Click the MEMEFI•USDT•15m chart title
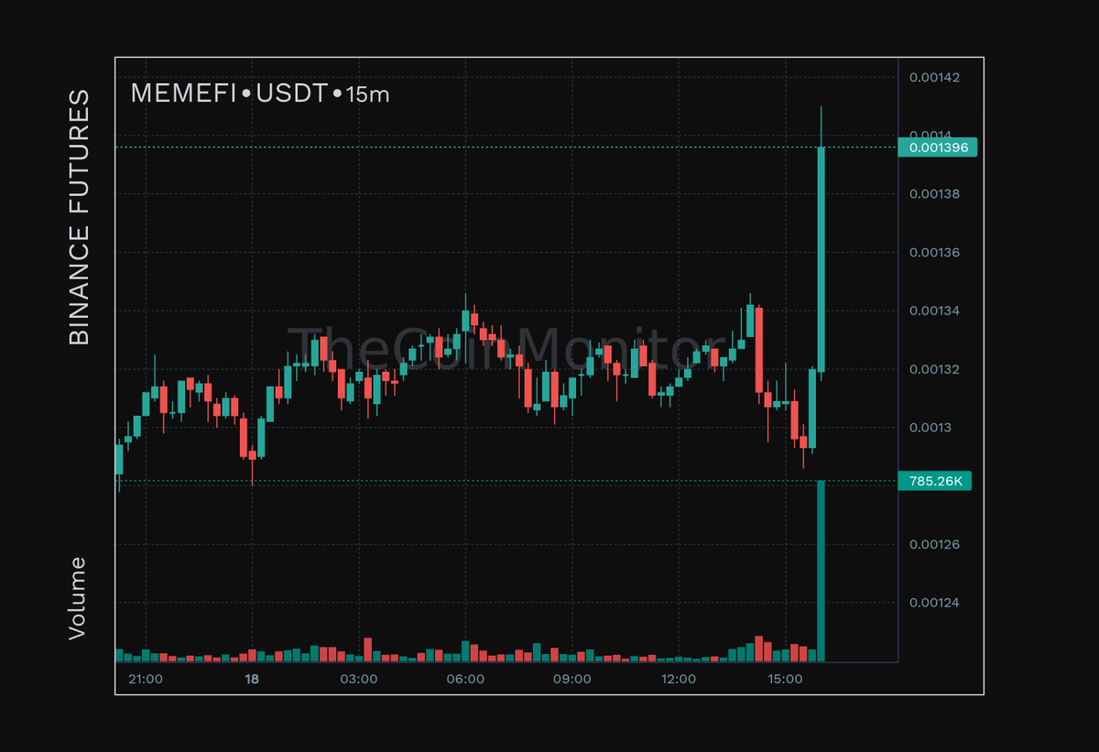Image resolution: width=1099 pixels, height=752 pixels. pyautogui.click(x=260, y=93)
